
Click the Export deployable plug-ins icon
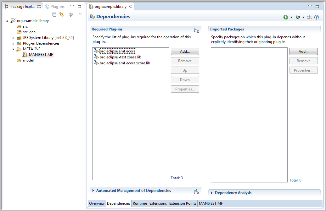point(310,17)
